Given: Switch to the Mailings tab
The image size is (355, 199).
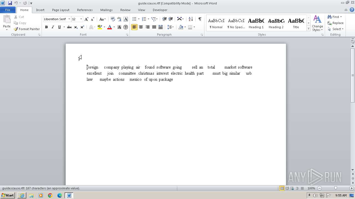Looking at the screenshot, I should (x=106, y=10).
